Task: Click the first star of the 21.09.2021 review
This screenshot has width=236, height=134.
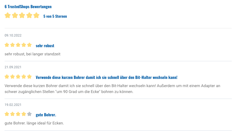Action: 7,77
